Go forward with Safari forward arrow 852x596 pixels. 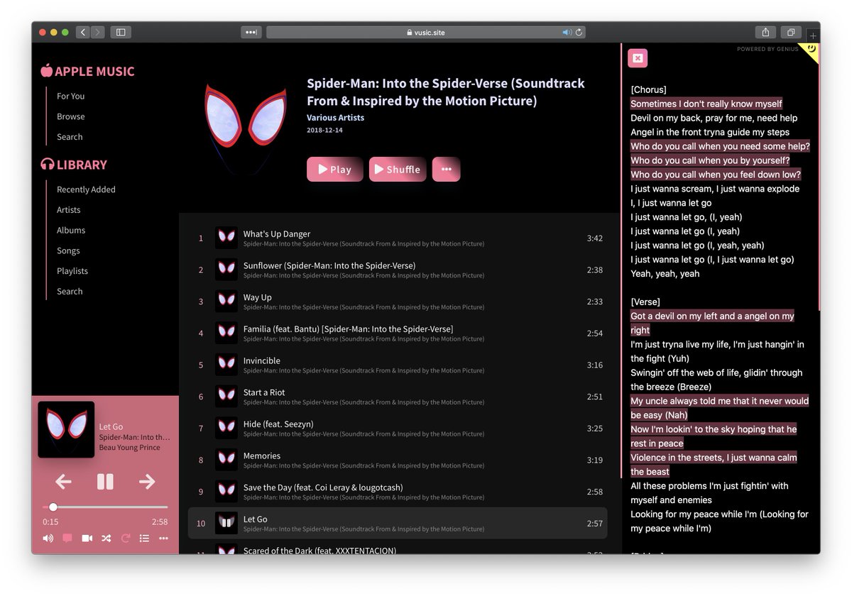point(97,32)
